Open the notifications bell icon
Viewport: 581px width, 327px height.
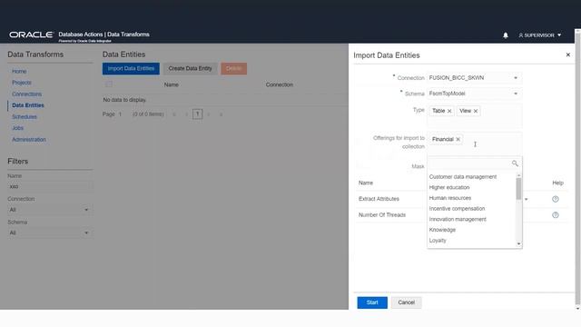coord(506,35)
